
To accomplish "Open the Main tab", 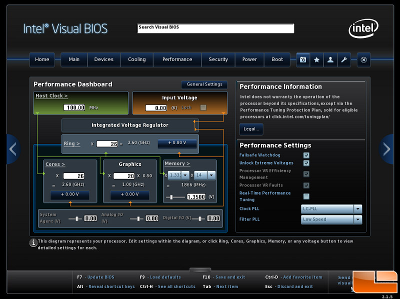I will click(x=74, y=59).
